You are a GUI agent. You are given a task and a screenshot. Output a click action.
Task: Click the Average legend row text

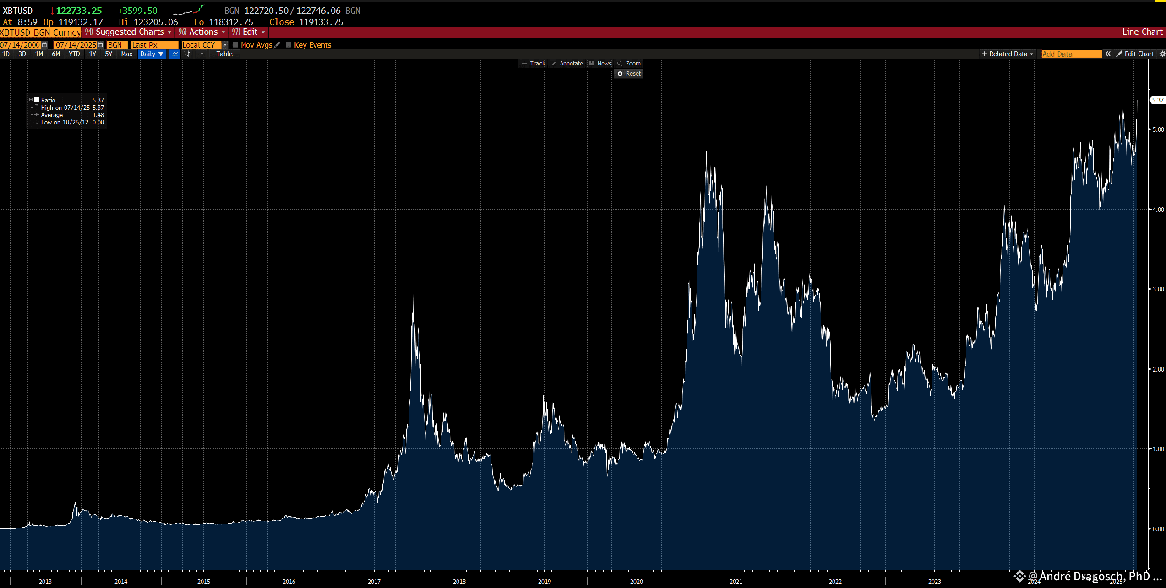point(52,115)
